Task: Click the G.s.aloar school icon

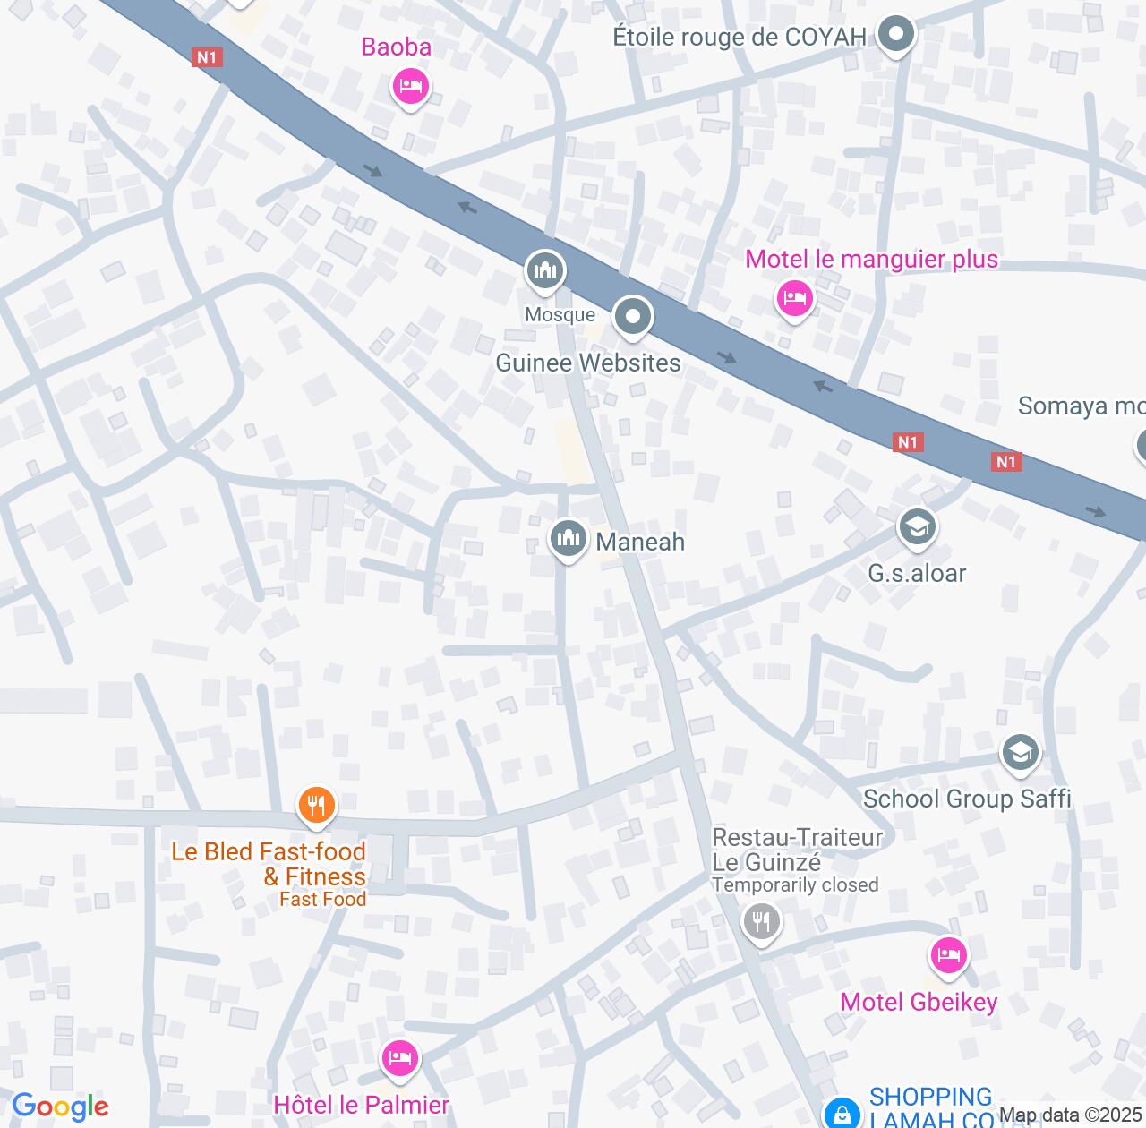Action: [917, 528]
